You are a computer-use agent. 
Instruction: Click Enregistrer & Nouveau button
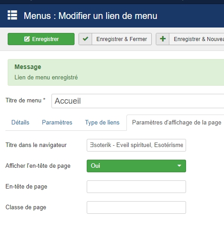tap(190, 39)
